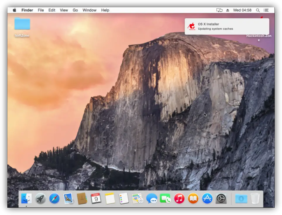Open Maps icon in Dock

[137, 198]
